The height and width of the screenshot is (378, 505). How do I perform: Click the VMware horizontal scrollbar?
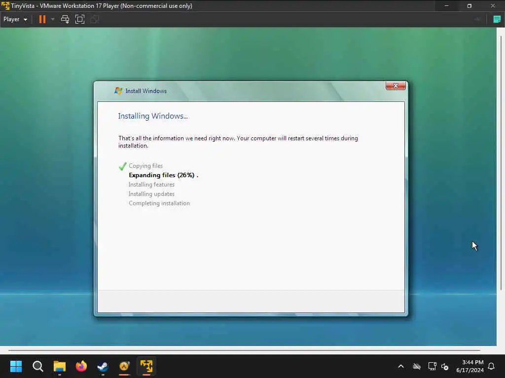[x=244, y=350]
